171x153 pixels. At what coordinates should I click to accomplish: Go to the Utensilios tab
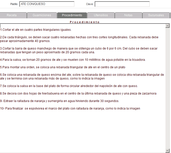101,15
